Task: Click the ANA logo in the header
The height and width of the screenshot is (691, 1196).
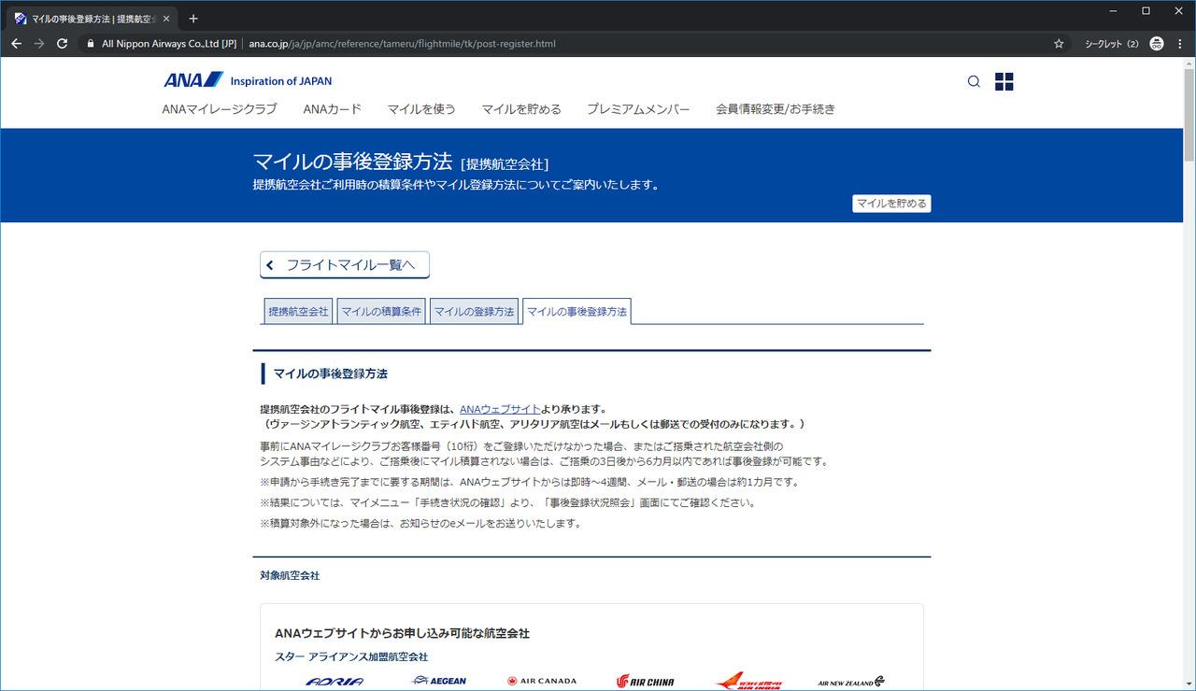Action: pyautogui.click(x=193, y=80)
